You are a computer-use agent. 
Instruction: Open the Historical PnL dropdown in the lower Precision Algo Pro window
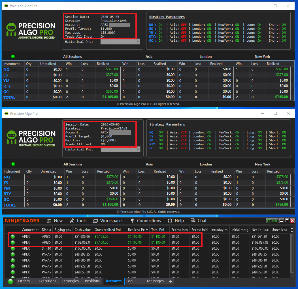[120, 149]
